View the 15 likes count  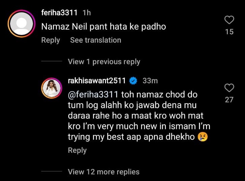coord(229,32)
